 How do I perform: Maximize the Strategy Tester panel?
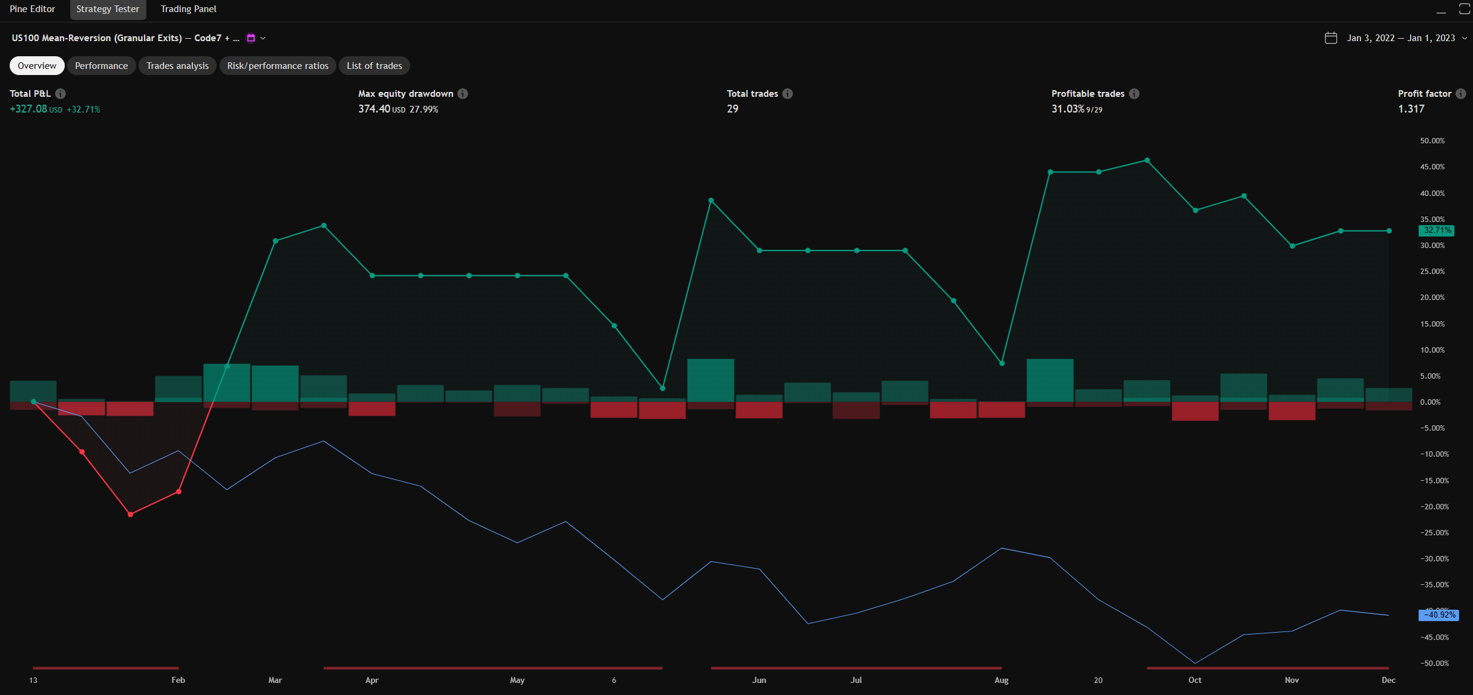coord(1465,9)
